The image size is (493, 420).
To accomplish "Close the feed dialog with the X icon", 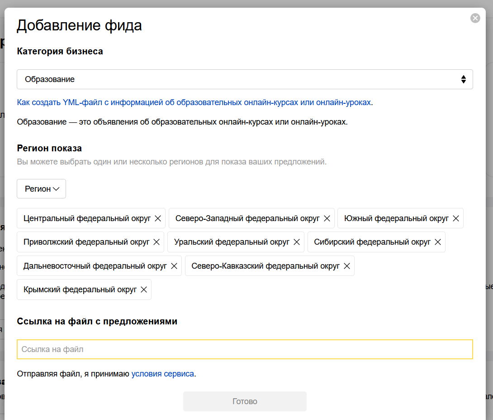I will click(475, 18).
